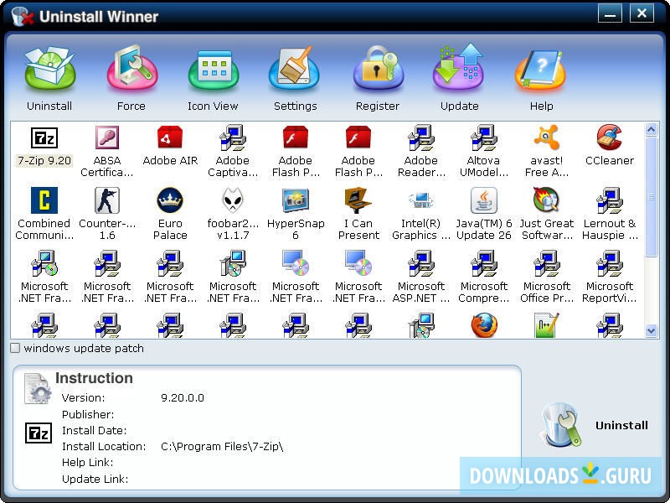Select Counter-Strike 1.6
Viewport: 670px width, 503px height.
tap(107, 210)
